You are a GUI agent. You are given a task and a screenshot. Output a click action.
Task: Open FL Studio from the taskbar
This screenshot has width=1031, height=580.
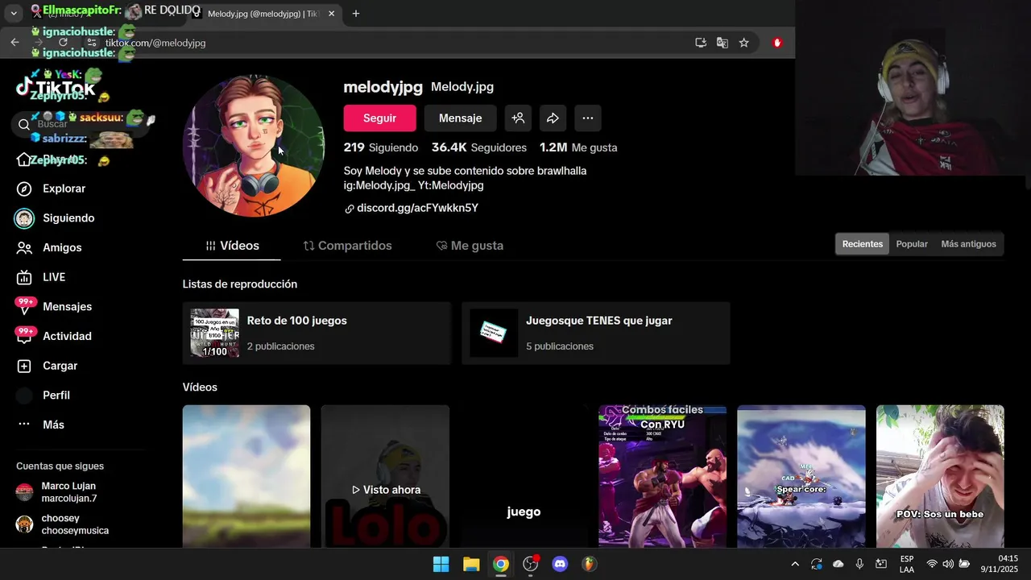pos(590,564)
